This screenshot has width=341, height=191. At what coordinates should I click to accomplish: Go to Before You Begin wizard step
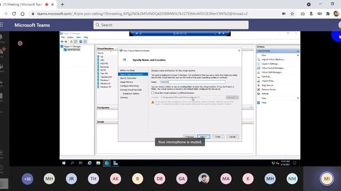point(127,71)
